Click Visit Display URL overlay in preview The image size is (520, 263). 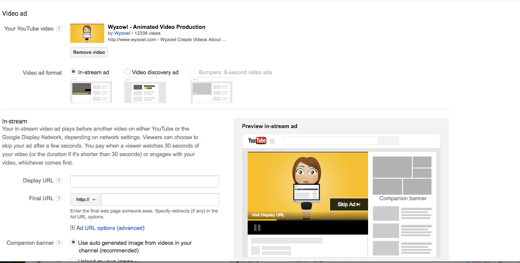tap(268, 215)
